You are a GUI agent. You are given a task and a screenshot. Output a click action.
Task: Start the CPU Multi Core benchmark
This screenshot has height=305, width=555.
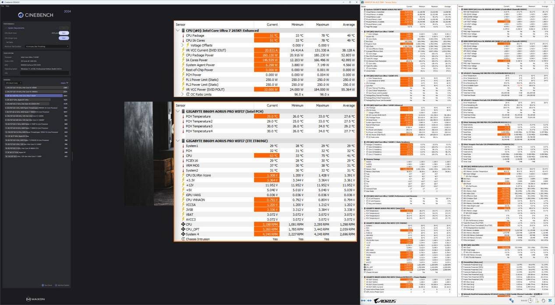64,33
